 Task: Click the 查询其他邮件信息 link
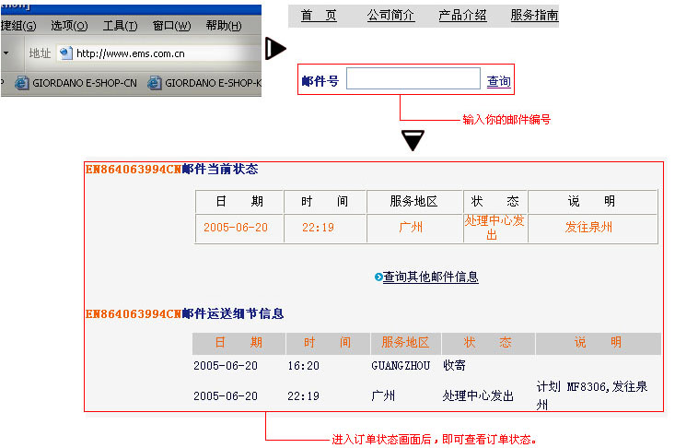coord(430,277)
